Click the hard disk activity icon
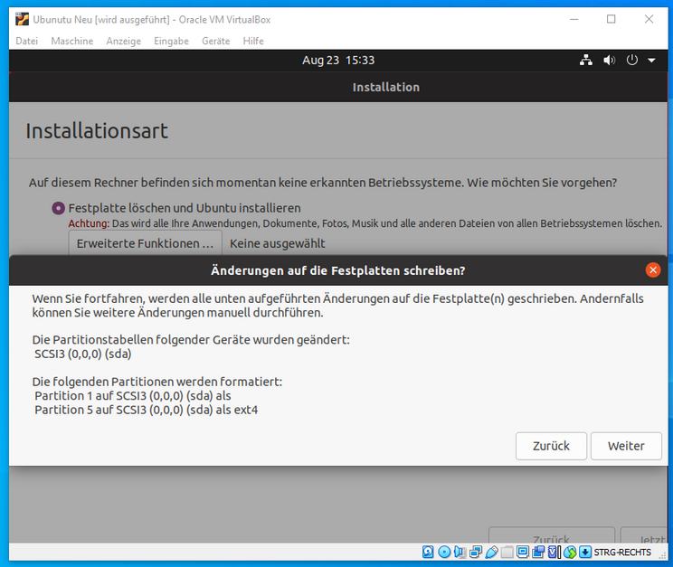Screen dimensions: 673x567 click(x=429, y=553)
